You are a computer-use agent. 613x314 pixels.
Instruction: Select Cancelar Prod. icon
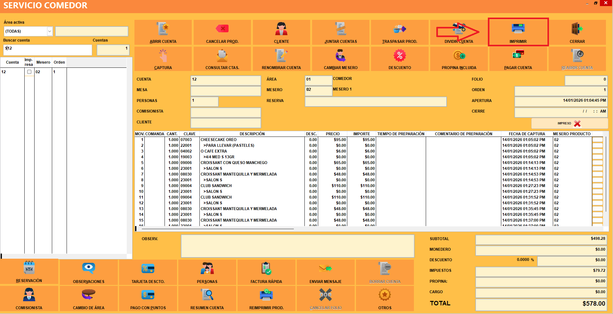coord(222,29)
